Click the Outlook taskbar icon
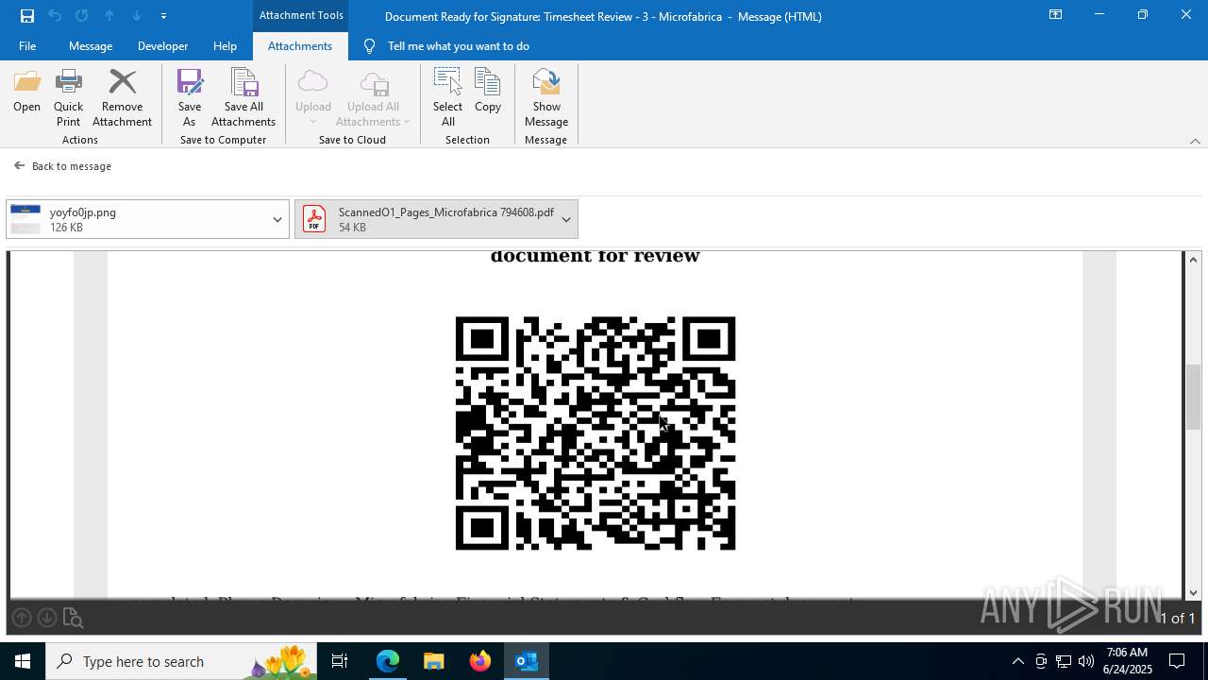Image resolution: width=1208 pixels, height=680 pixels. tap(526, 661)
